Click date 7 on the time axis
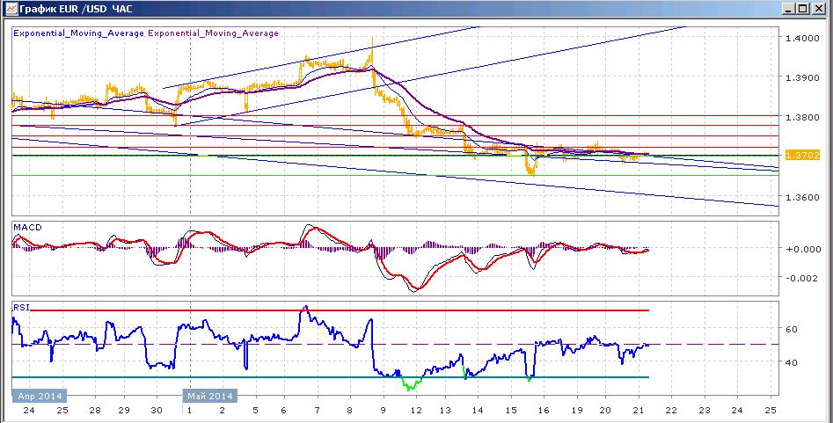Screen dimensions: 833x423 click(318, 411)
